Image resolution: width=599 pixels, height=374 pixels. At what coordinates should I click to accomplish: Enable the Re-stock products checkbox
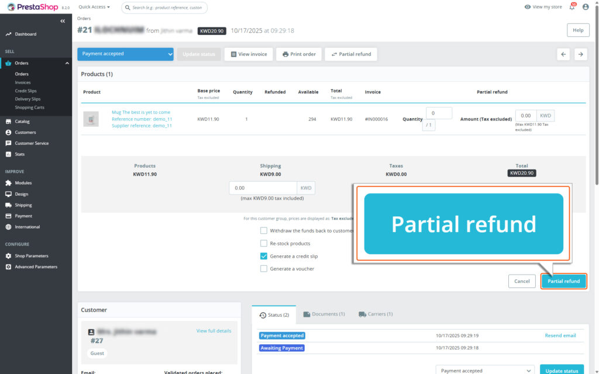pyautogui.click(x=264, y=243)
